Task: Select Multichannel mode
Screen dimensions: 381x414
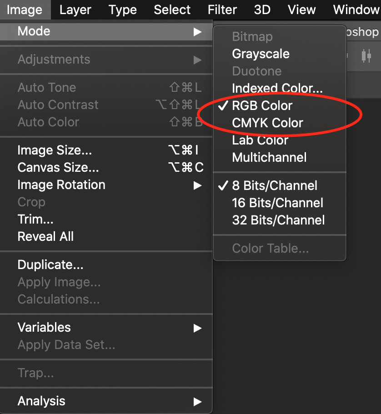Action: pyautogui.click(x=269, y=157)
